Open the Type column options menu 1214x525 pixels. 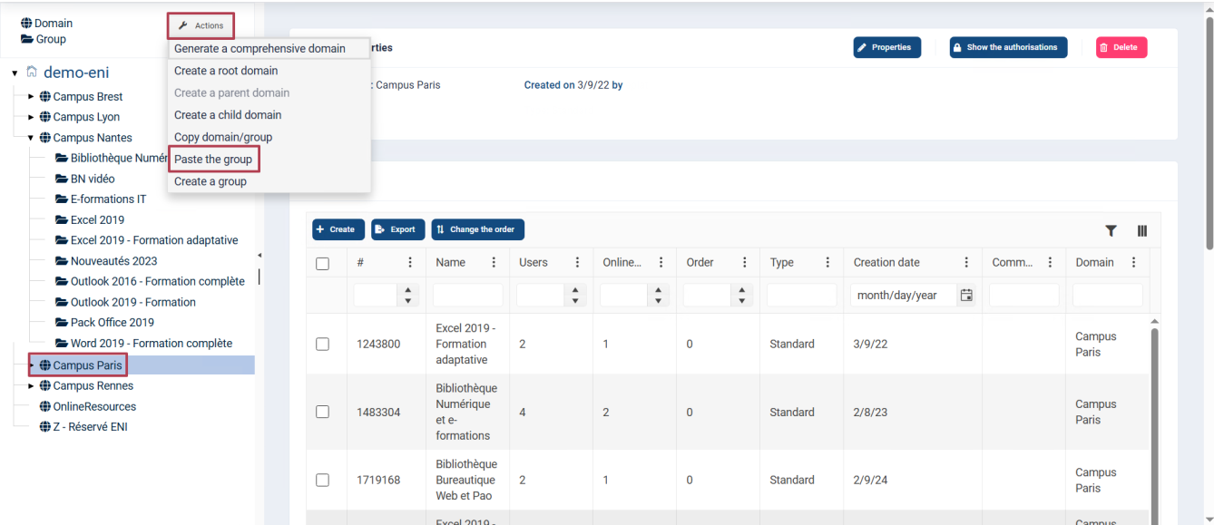tap(827, 263)
